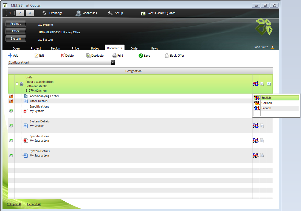Click the gear icon beside System Details My System

(x=11, y=125)
